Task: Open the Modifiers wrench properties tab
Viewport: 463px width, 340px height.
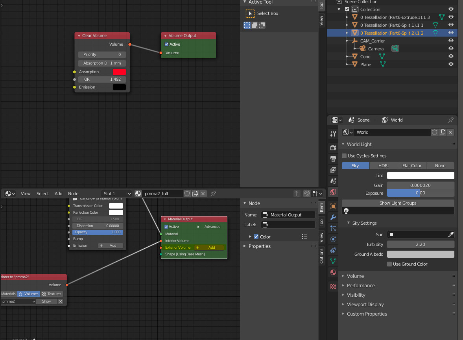Action: pyautogui.click(x=333, y=217)
